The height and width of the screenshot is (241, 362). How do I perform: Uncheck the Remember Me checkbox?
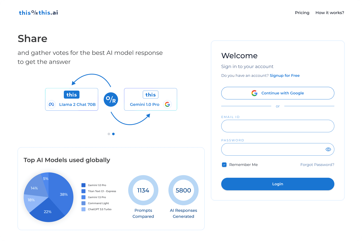coord(224,165)
